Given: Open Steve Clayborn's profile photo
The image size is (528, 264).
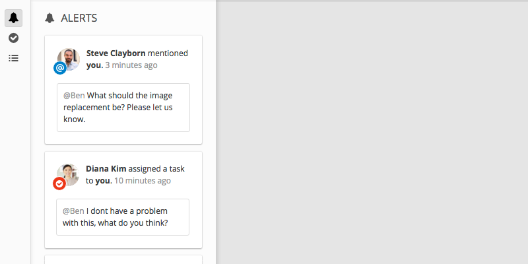Looking at the screenshot, I should 69,59.
